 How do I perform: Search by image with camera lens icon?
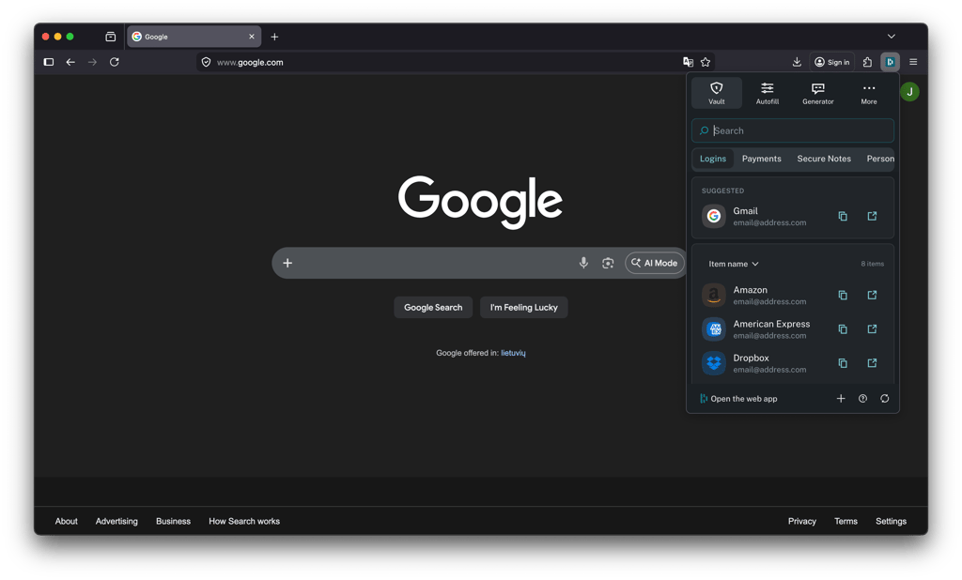[608, 263]
